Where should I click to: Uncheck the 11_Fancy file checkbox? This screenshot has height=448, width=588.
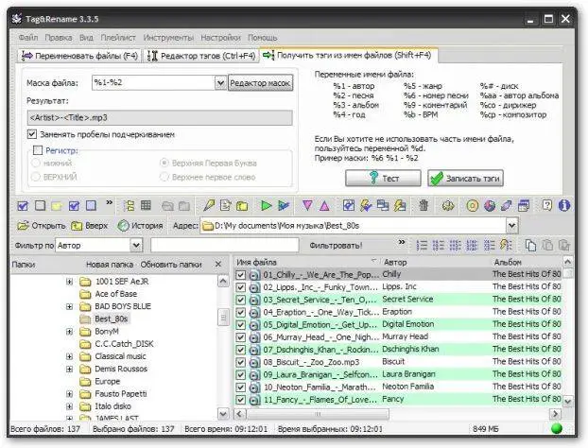tap(240, 400)
